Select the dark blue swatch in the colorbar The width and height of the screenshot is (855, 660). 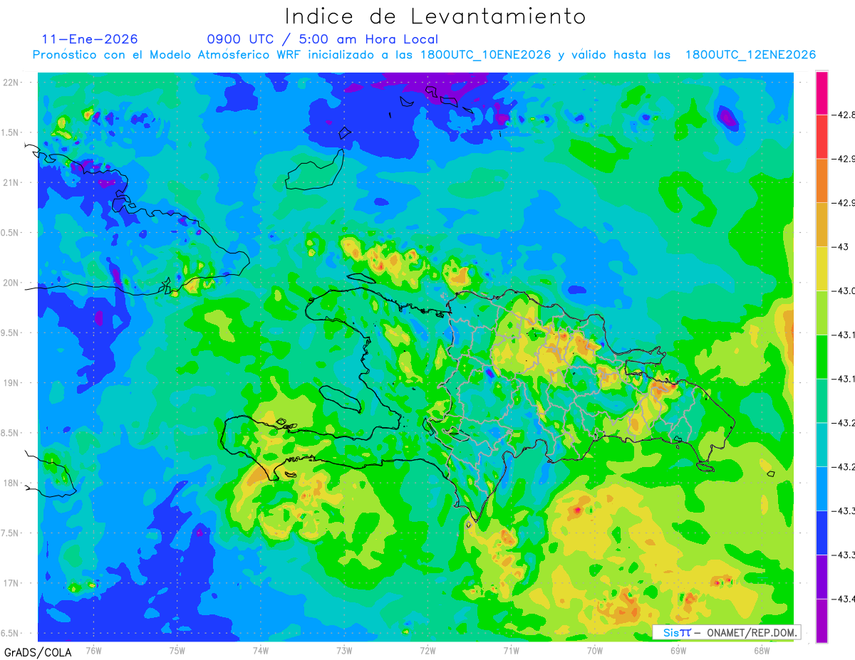pos(822,533)
